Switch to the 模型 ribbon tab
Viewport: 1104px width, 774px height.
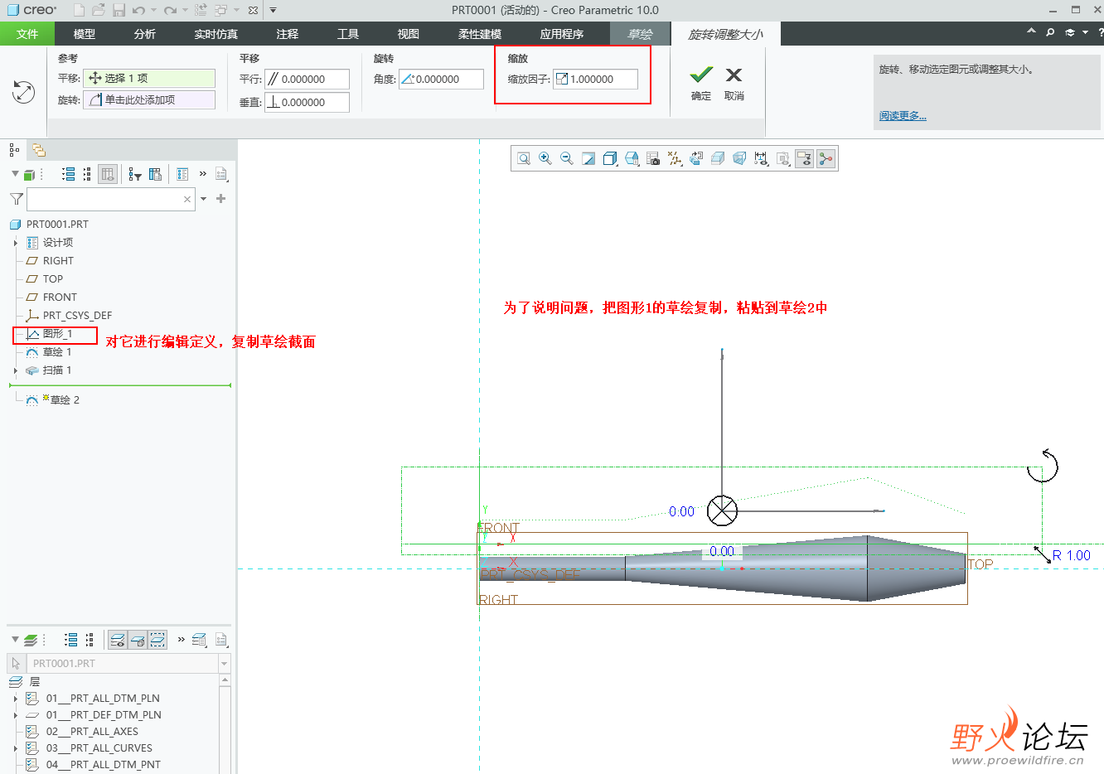pos(85,34)
